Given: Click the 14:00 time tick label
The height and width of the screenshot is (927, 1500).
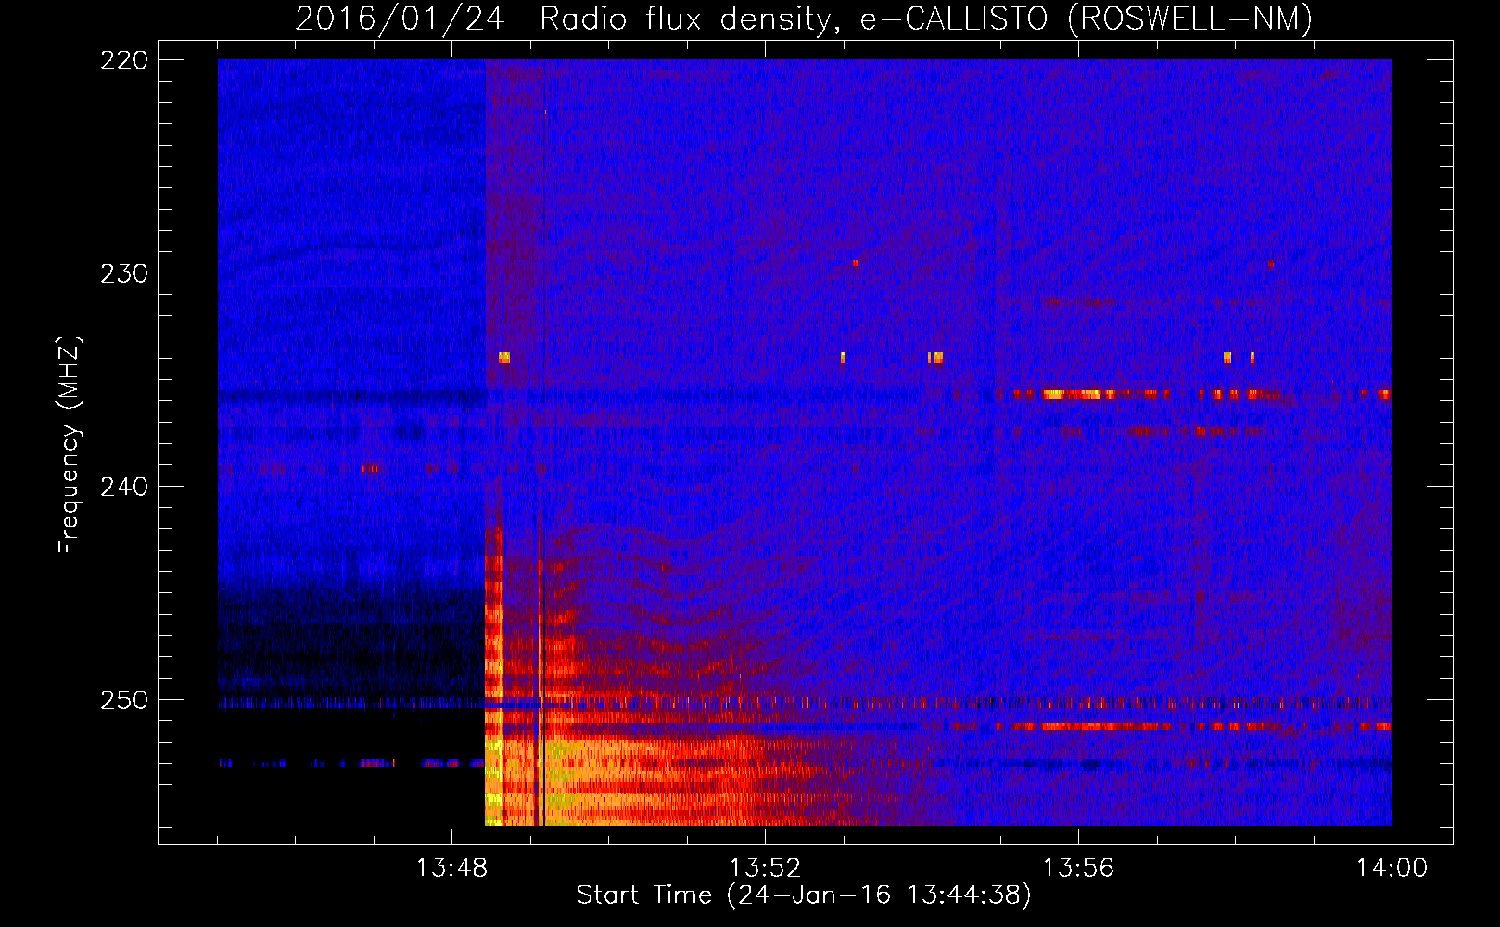Looking at the screenshot, I should click(x=1392, y=869).
